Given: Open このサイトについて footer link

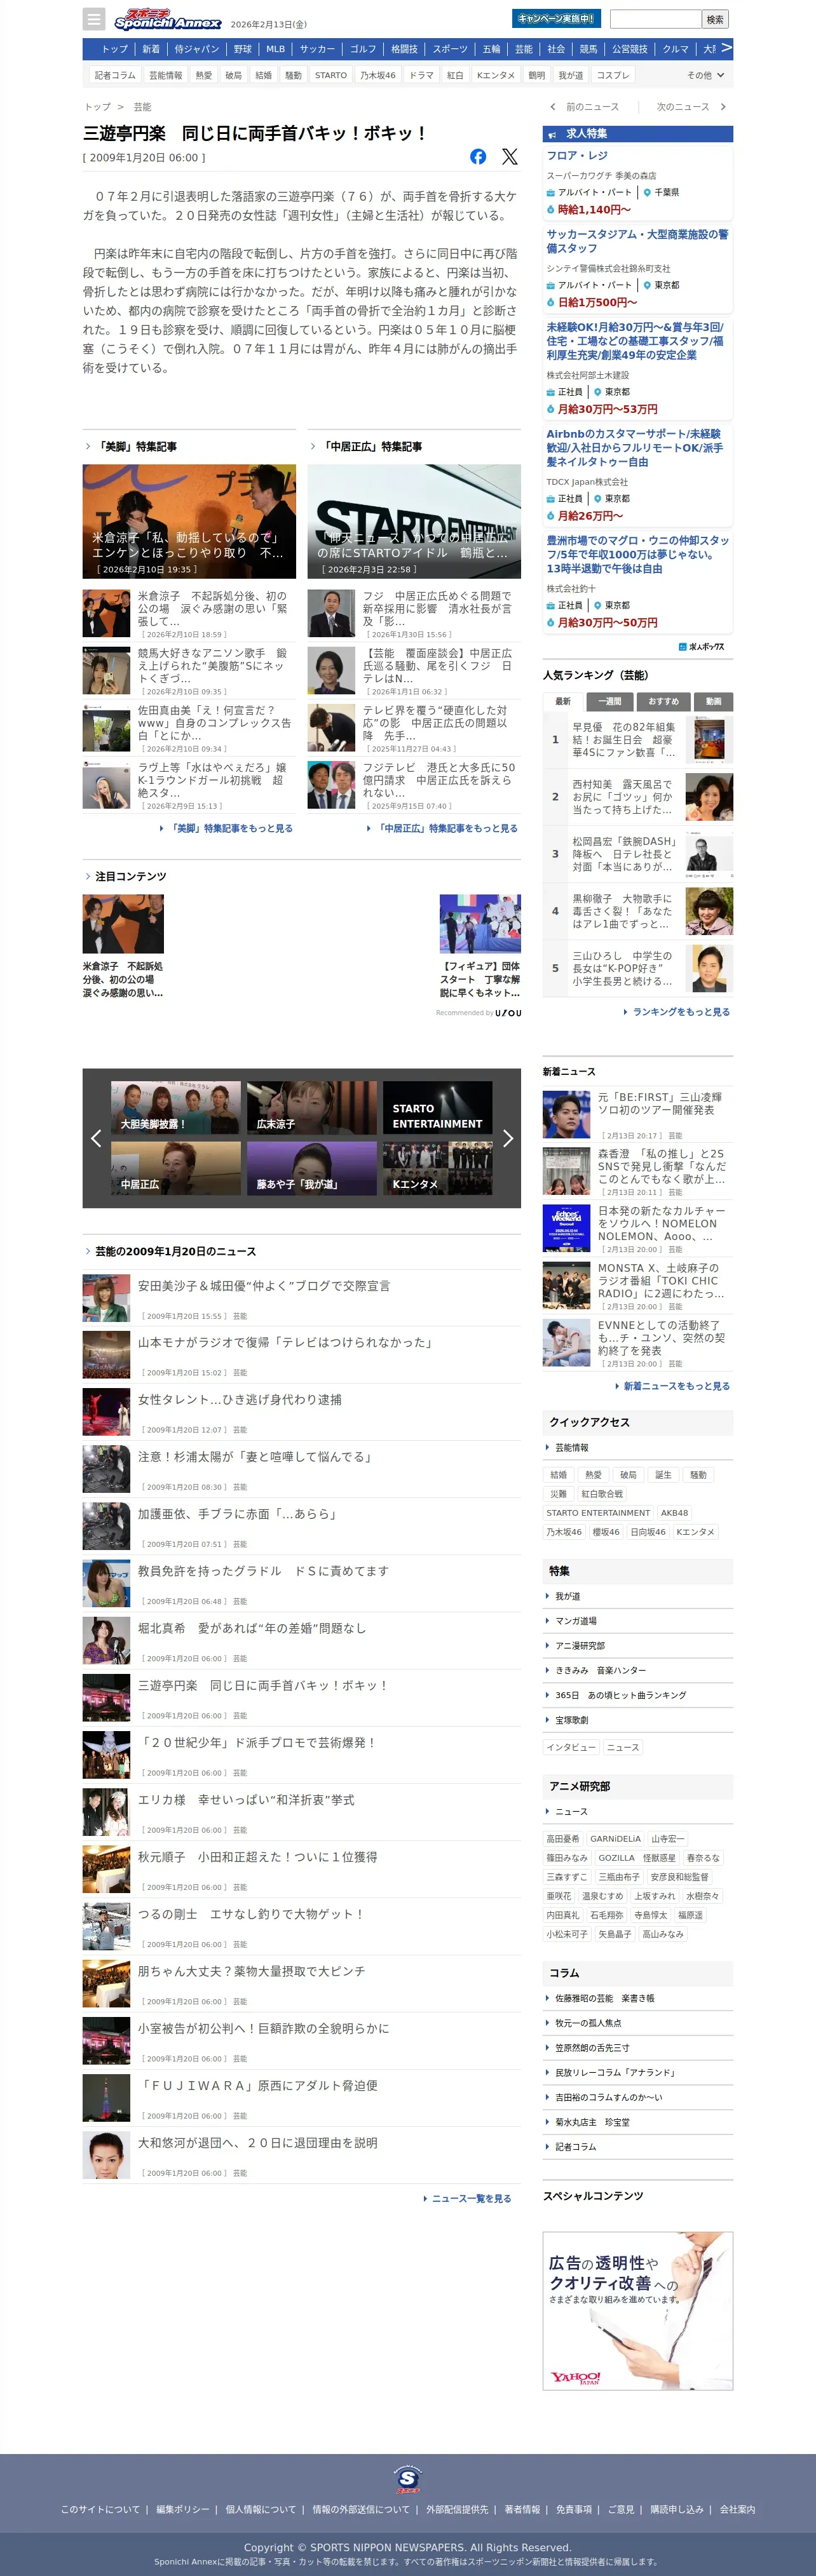Looking at the screenshot, I should [100, 2510].
